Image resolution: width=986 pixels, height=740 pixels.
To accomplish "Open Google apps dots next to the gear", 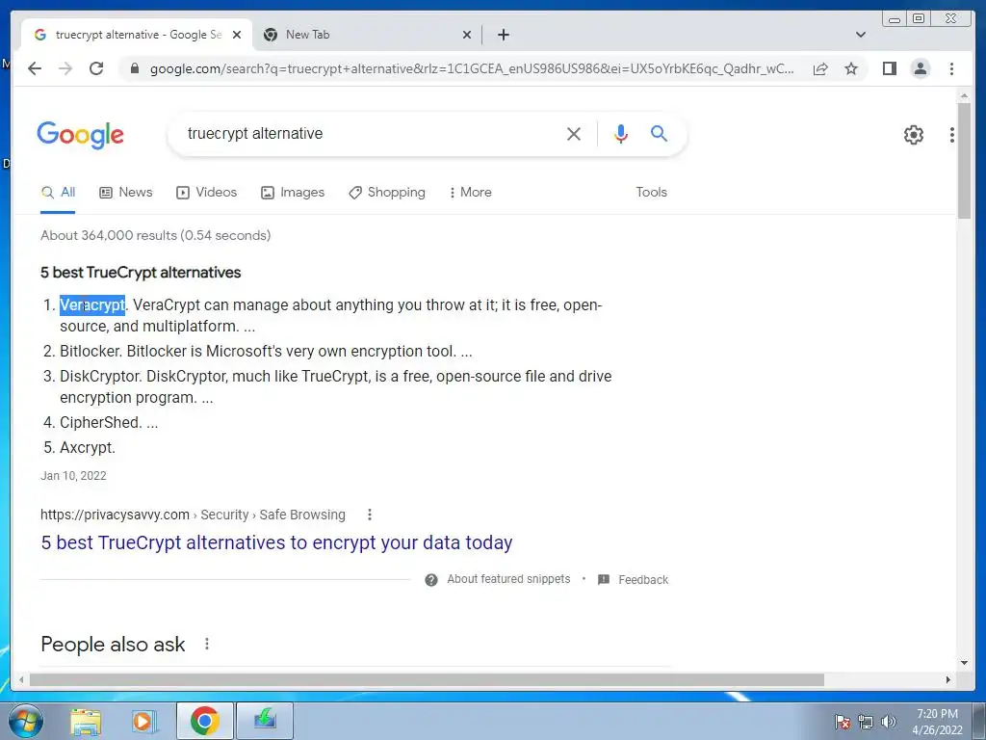I will pyautogui.click(x=952, y=135).
